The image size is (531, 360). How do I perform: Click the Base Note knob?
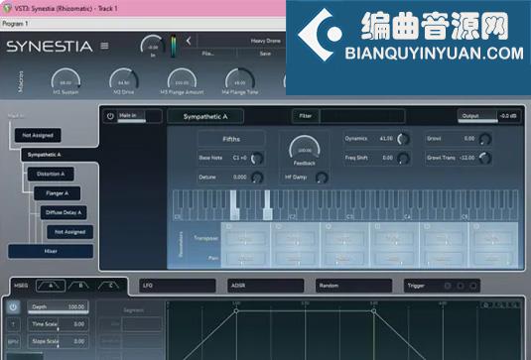(257, 158)
